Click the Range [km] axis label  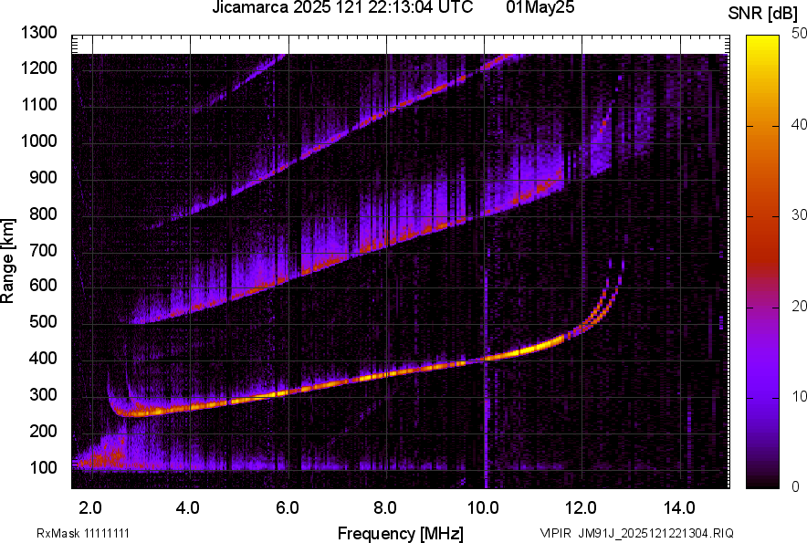pos(7,261)
